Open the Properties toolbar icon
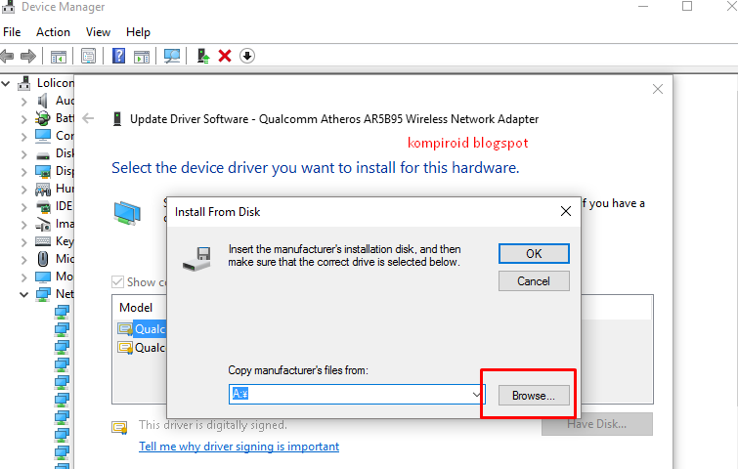The image size is (738, 469). 88,56
